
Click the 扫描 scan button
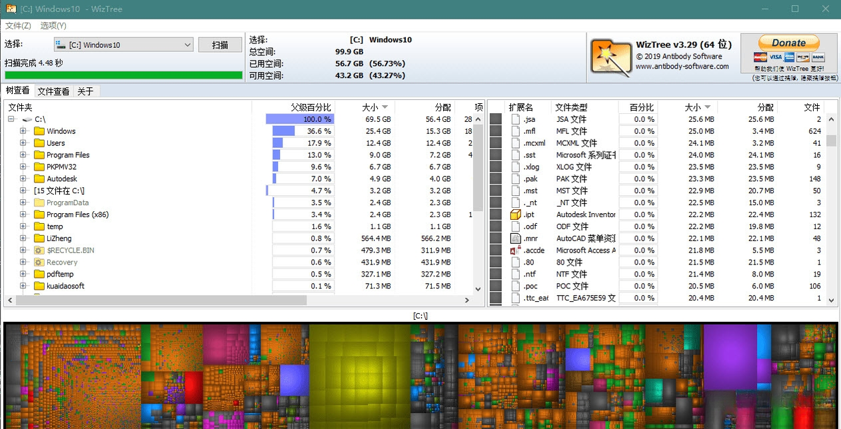(220, 45)
